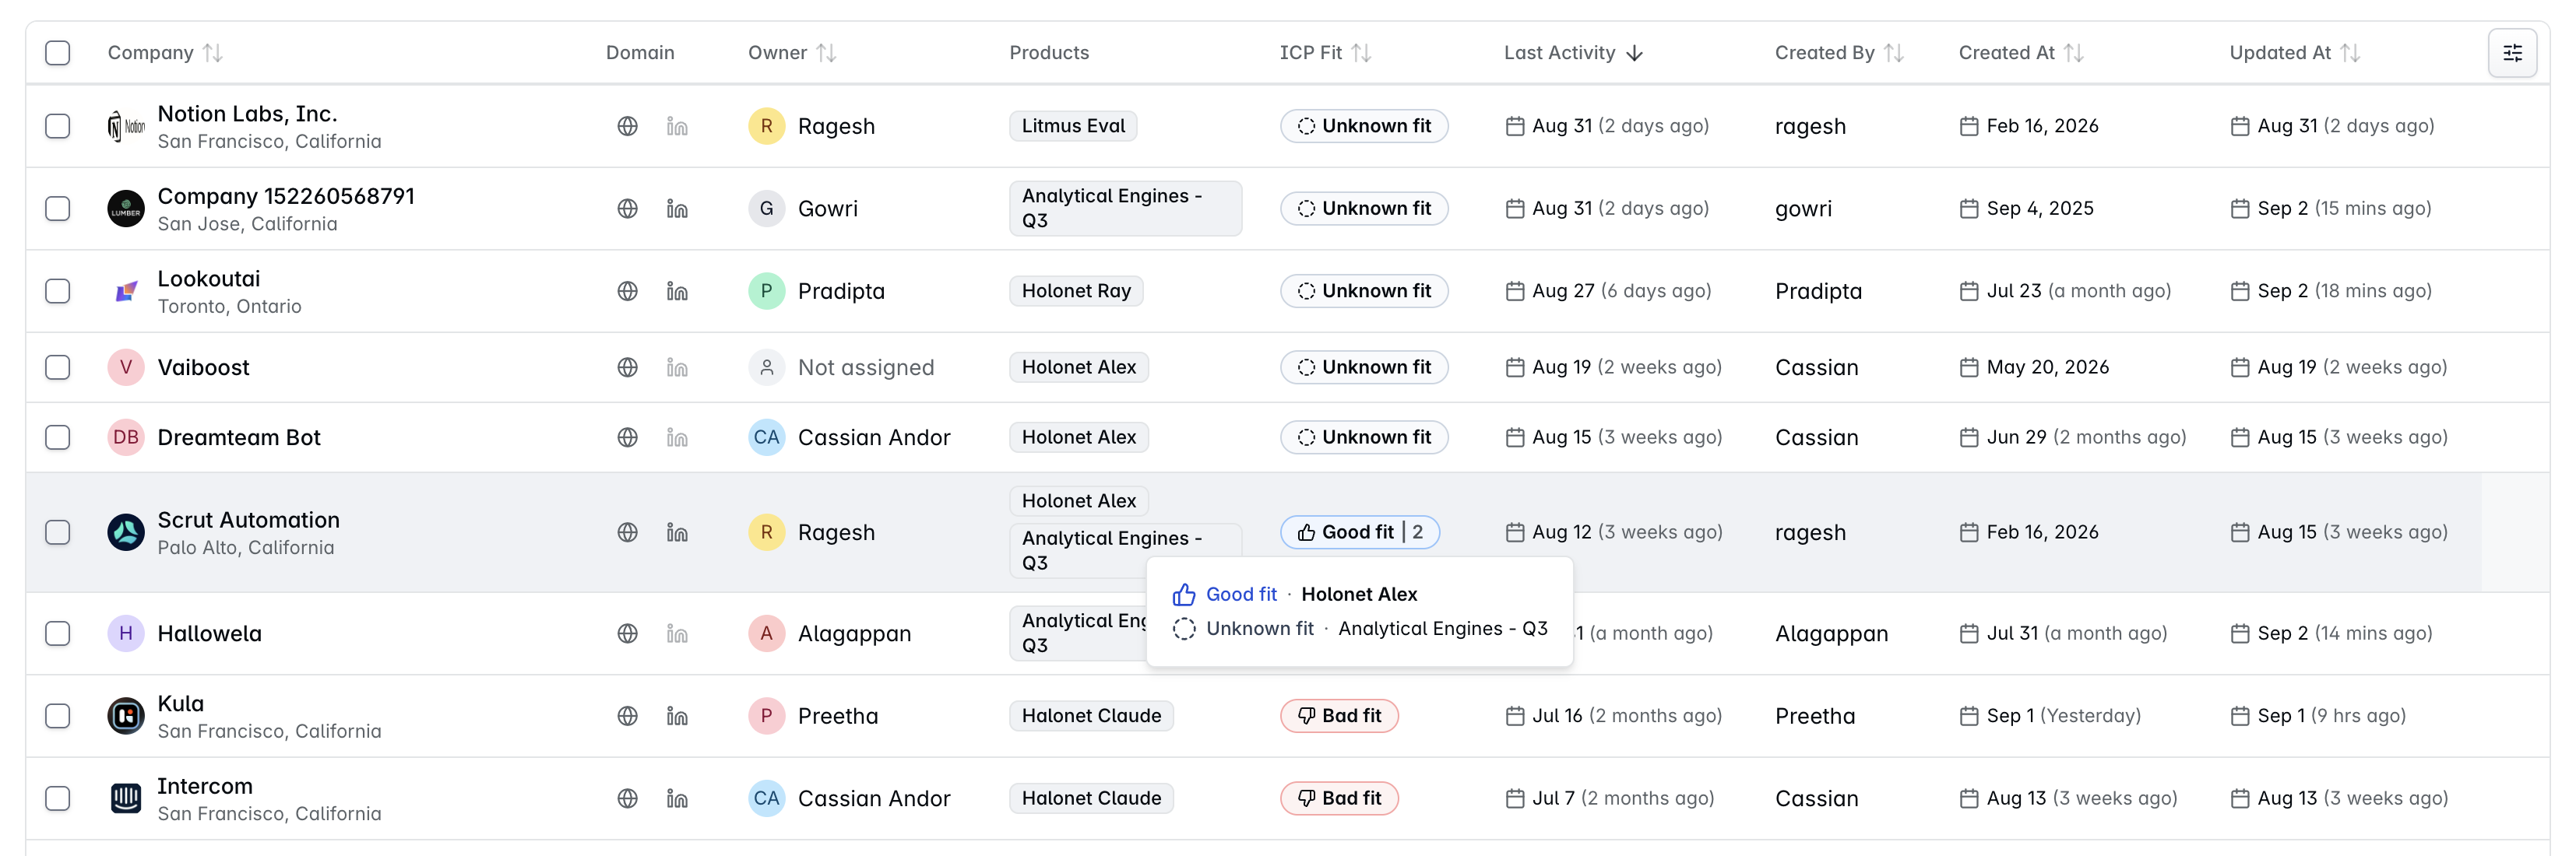This screenshot has height=856, width=2576.
Task: Tick the Vaiboost row checkbox
Action: (x=58, y=367)
